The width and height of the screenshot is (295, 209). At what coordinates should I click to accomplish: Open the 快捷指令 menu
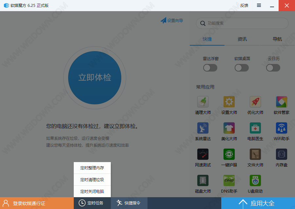point(129,203)
